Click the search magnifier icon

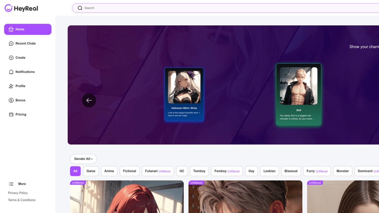tap(80, 8)
